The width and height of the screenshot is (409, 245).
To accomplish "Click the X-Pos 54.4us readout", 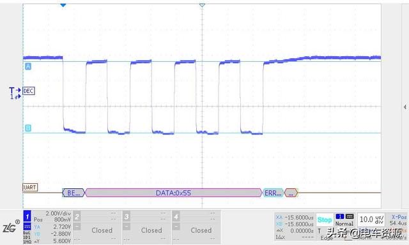I will pyautogui.click(x=398, y=219).
